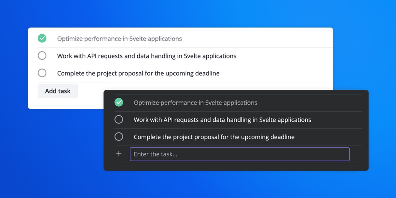Check off "Work with API requests" in light list
Screen dimensions: 396x198
42,56
